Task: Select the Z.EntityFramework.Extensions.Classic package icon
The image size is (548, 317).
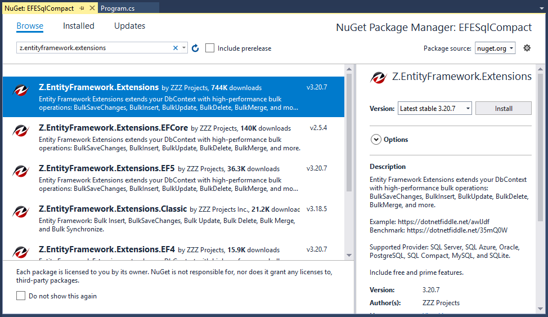Action: click(21, 212)
